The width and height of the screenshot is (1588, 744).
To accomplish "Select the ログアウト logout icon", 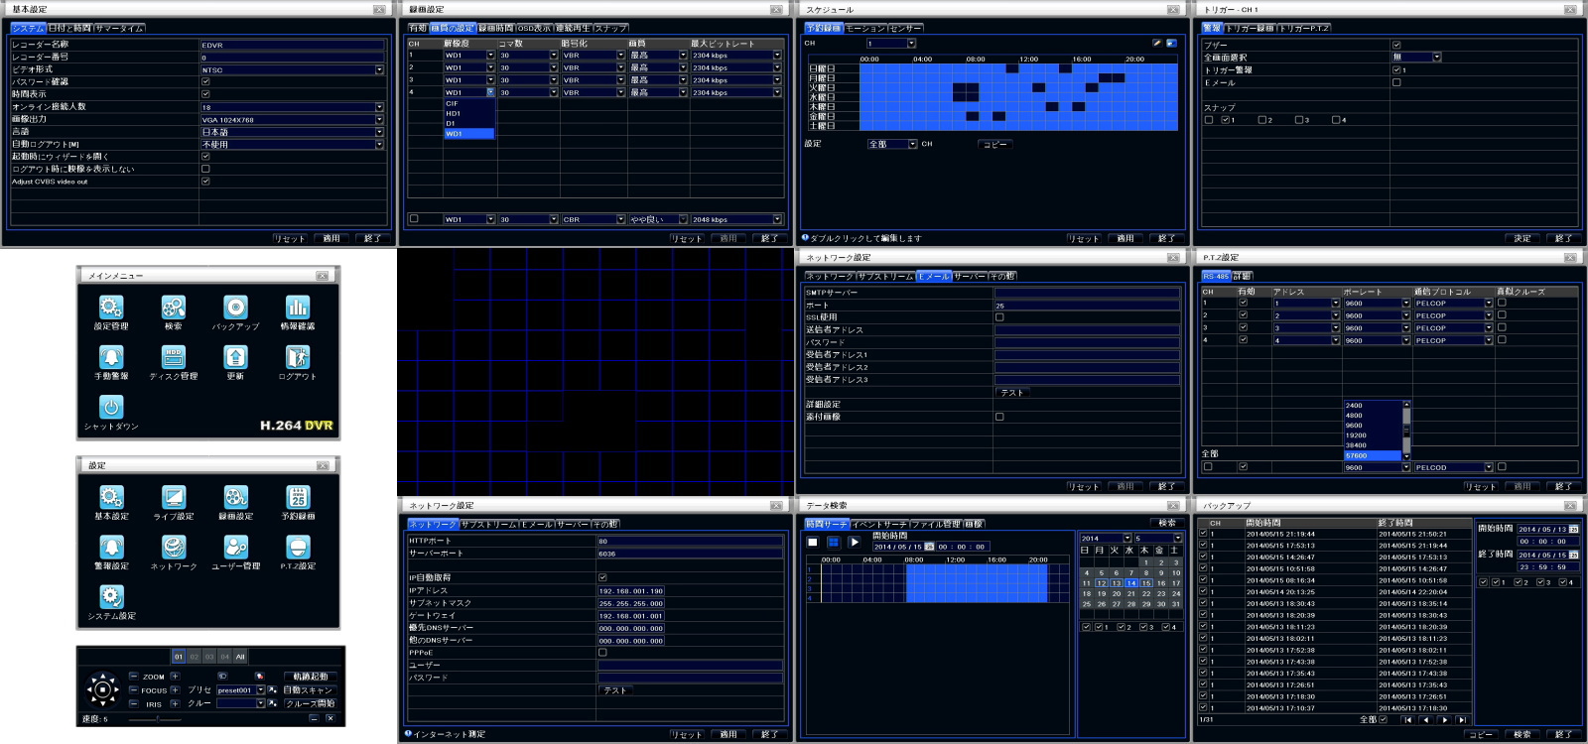I will point(298,357).
